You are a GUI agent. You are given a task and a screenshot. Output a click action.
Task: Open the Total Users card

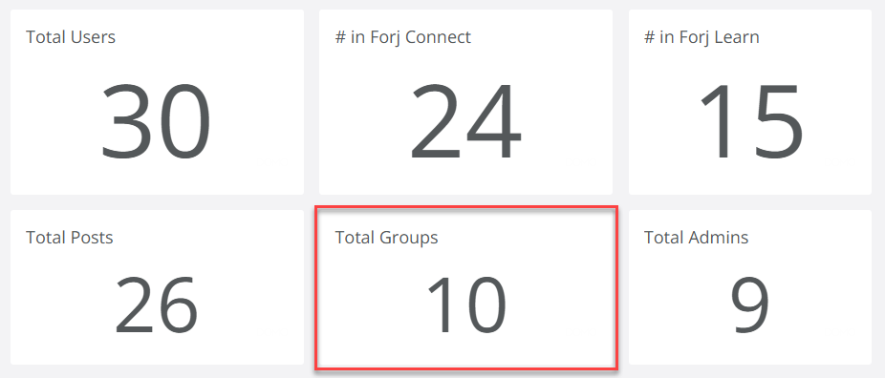157,102
